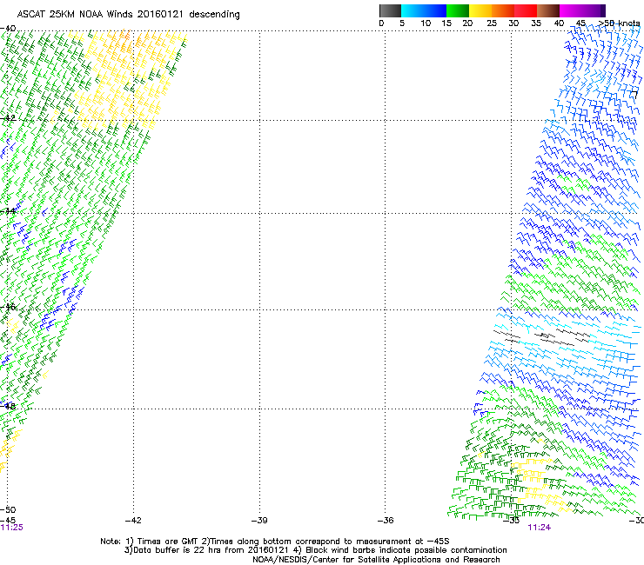
Task: Select the '35' legend speed label
Action: (x=536, y=23)
